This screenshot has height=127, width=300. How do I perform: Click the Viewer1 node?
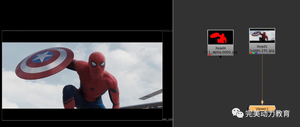click(262, 109)
